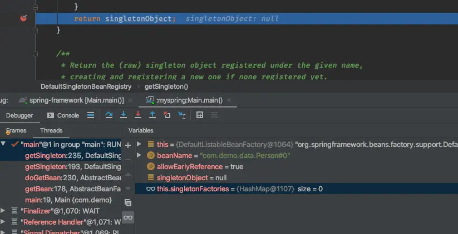The width and height of the screenshot is (458, 234).
Task: Expand the beanName variable node
Action: (139, 155)
